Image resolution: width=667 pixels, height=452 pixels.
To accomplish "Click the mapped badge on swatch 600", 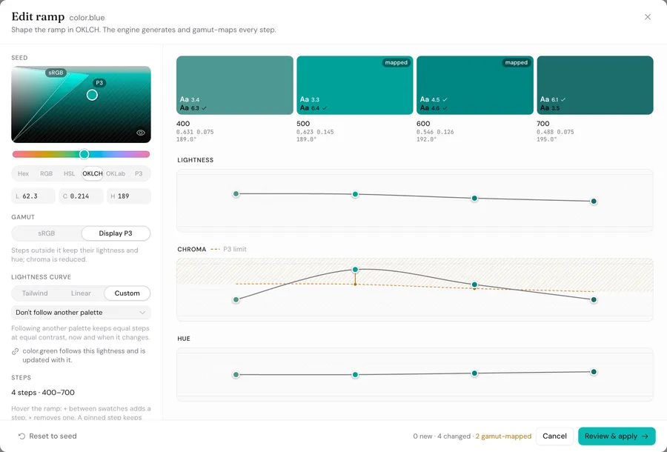I will [x=516, y=62].
